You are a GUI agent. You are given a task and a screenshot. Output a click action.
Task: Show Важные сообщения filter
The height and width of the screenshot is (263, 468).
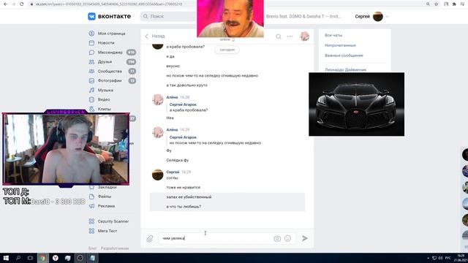(x=344, y=56)
